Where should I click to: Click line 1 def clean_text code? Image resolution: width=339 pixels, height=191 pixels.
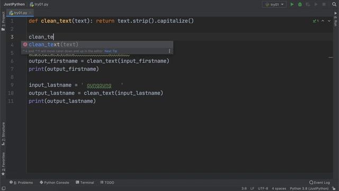pyautogui.click(x=111, y=21)
